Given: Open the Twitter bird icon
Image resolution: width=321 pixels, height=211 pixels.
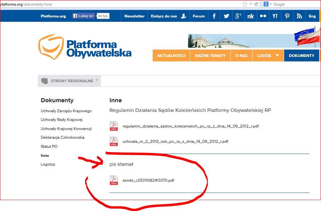Looking at the screenshot, I should point(226,16).
